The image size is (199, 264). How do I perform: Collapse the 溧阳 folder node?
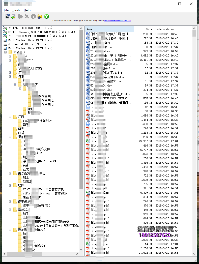click(x=10, y=137)
